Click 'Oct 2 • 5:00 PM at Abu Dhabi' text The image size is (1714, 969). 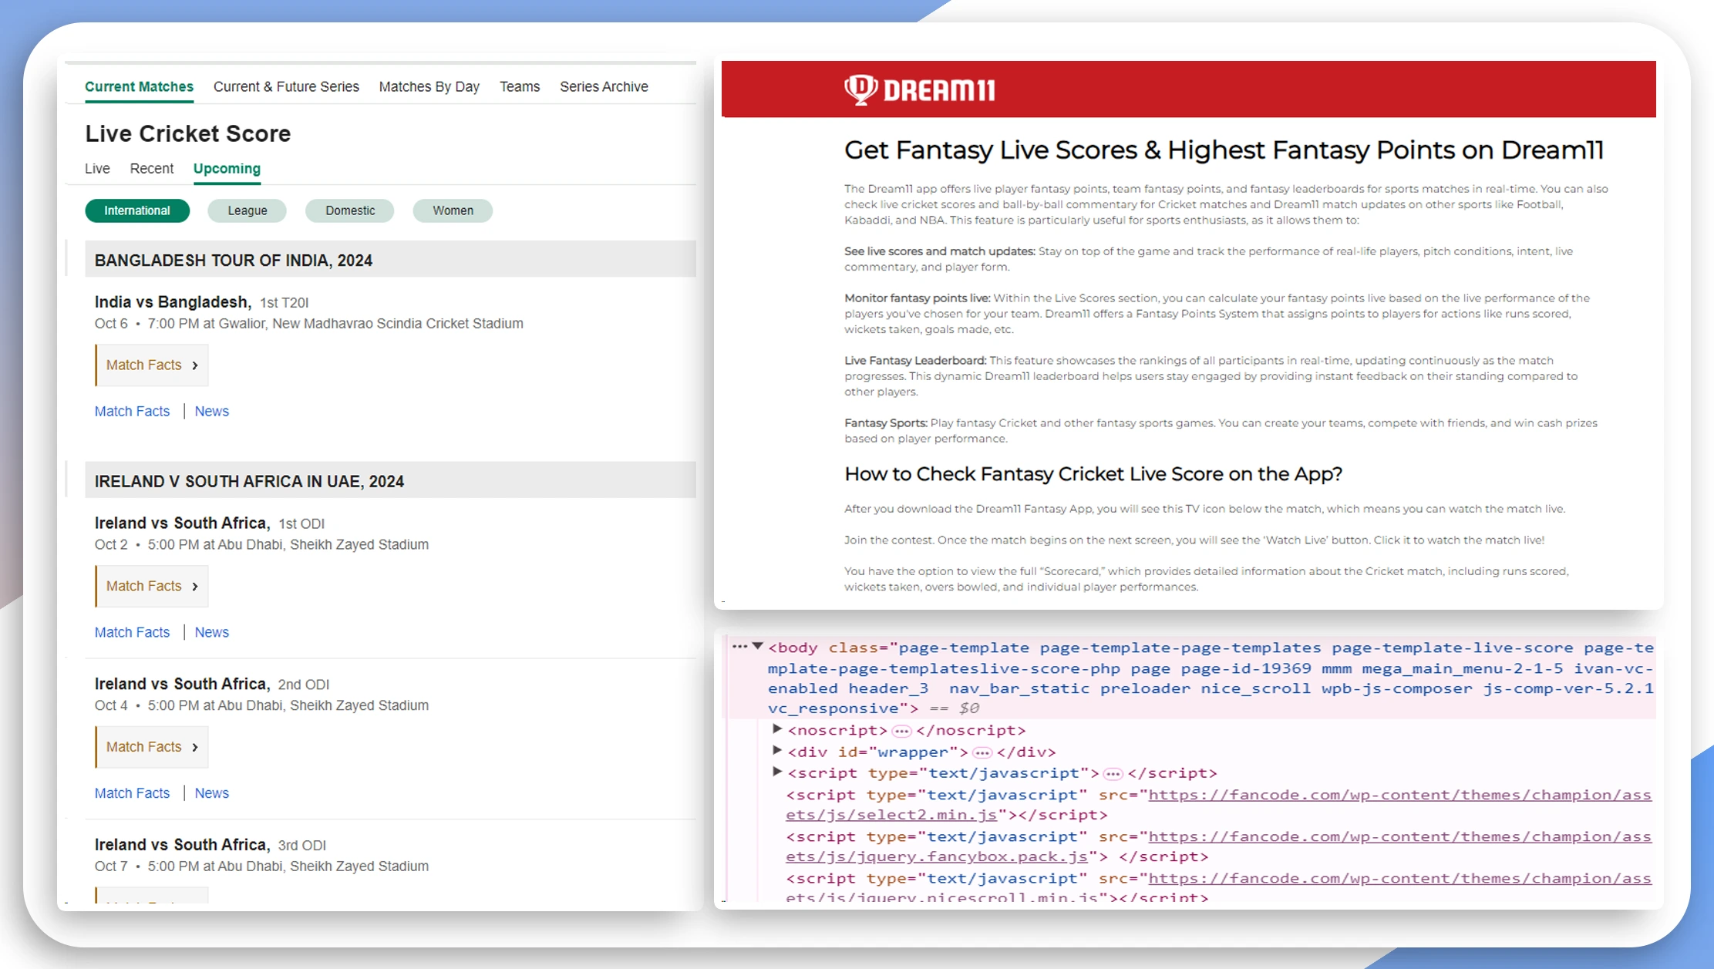pos(261,545)
